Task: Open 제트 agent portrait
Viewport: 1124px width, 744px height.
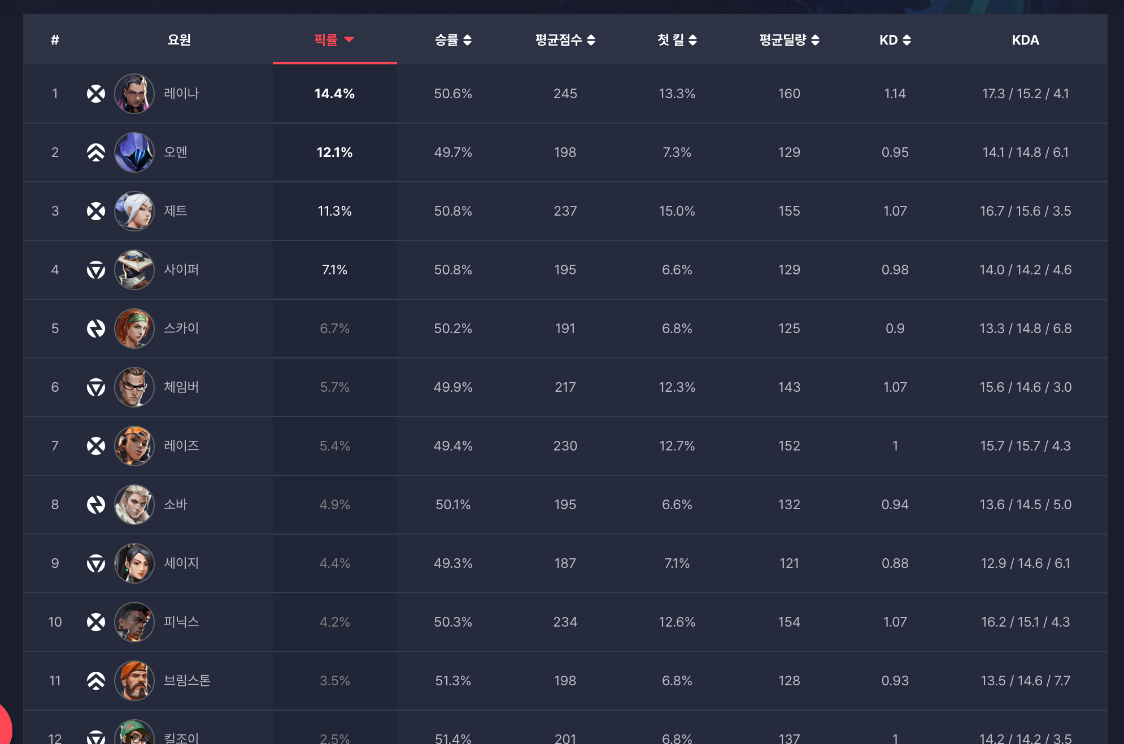Action: point(134,211)
